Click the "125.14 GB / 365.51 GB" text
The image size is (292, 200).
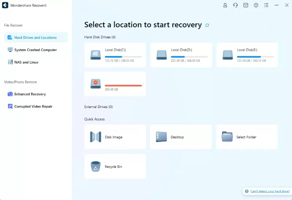point(251,61)
